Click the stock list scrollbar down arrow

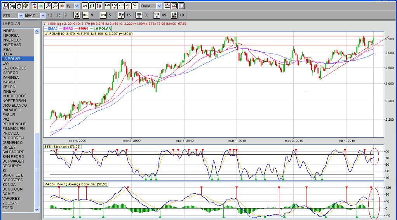37,210
